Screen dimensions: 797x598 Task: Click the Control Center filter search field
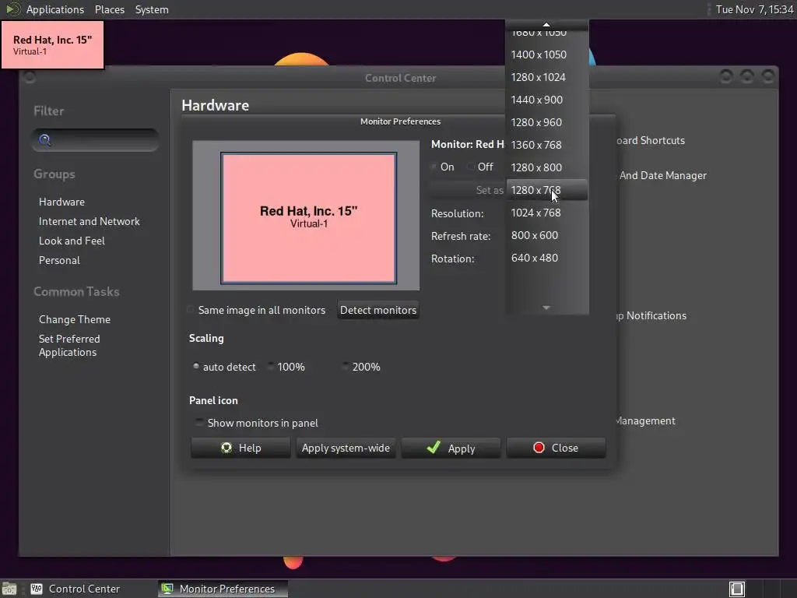tap(96, 140)
